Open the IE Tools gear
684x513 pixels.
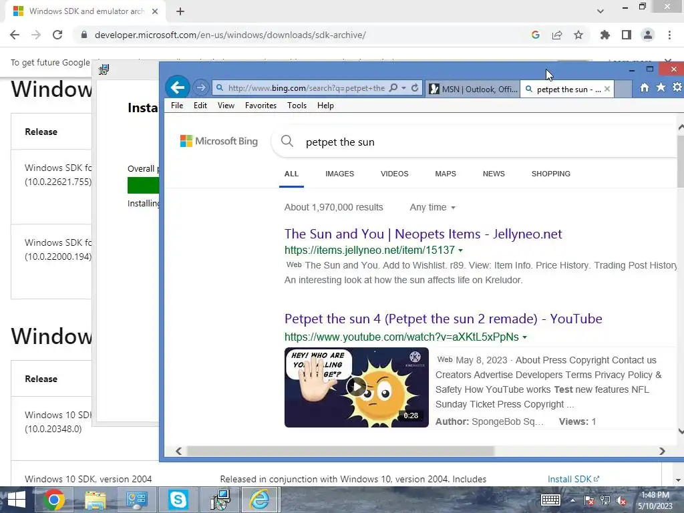tap(677, 88)
